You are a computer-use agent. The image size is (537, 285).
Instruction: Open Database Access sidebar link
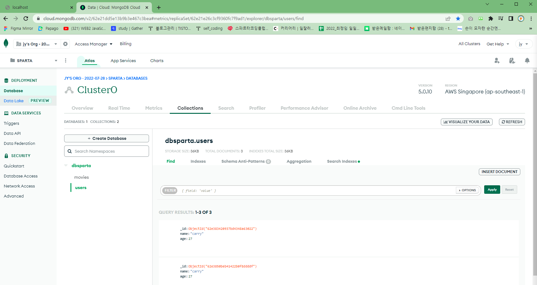click(21, 176)
